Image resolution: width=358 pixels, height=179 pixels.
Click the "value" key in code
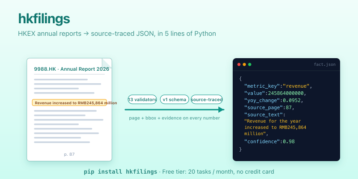[x=255, y=93]
